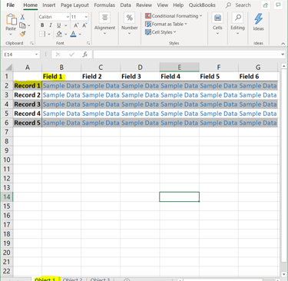Expand the Copy options arrow

pyautogui.click(x=29, y=25)
